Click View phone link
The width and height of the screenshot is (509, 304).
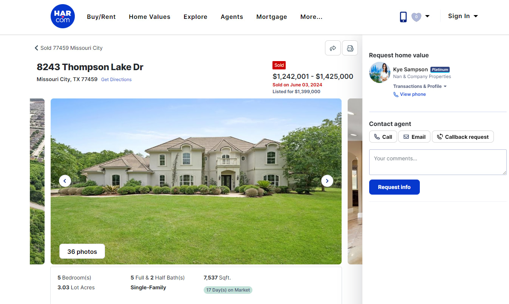[x=410, y=94]
